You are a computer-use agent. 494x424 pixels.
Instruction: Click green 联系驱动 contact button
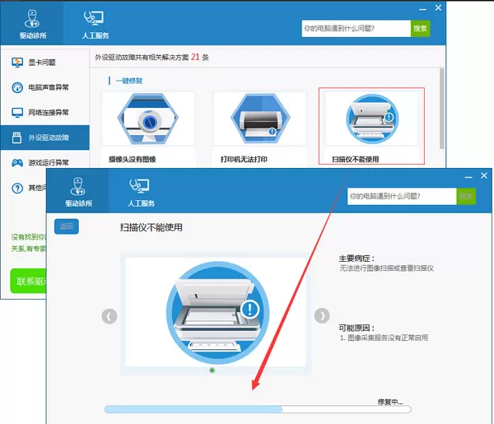(x=28, y=281)
